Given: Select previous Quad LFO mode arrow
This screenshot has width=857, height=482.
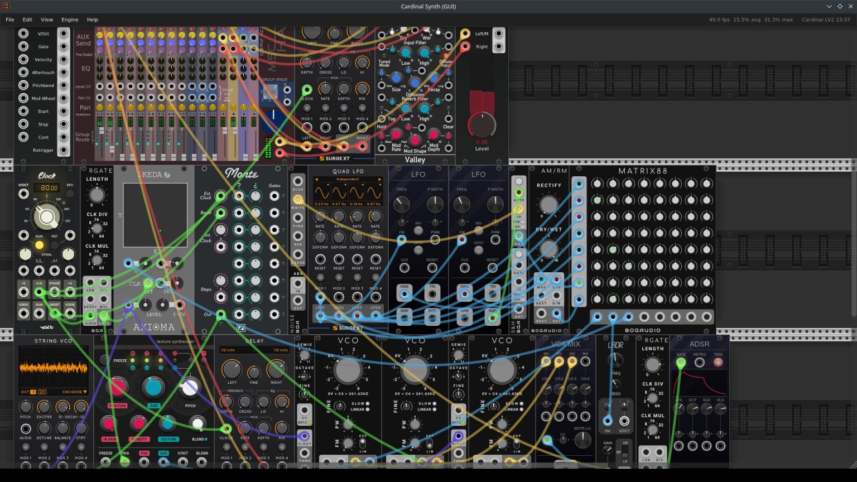Looking at the screenshot, I should tap(316, 180).
